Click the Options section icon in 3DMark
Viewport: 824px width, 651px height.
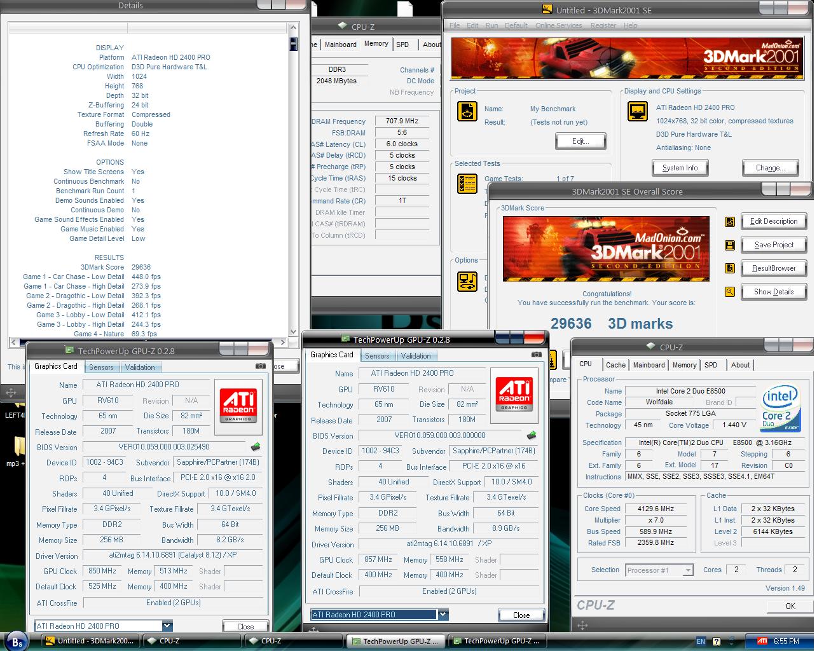click(x=467, y=281)
